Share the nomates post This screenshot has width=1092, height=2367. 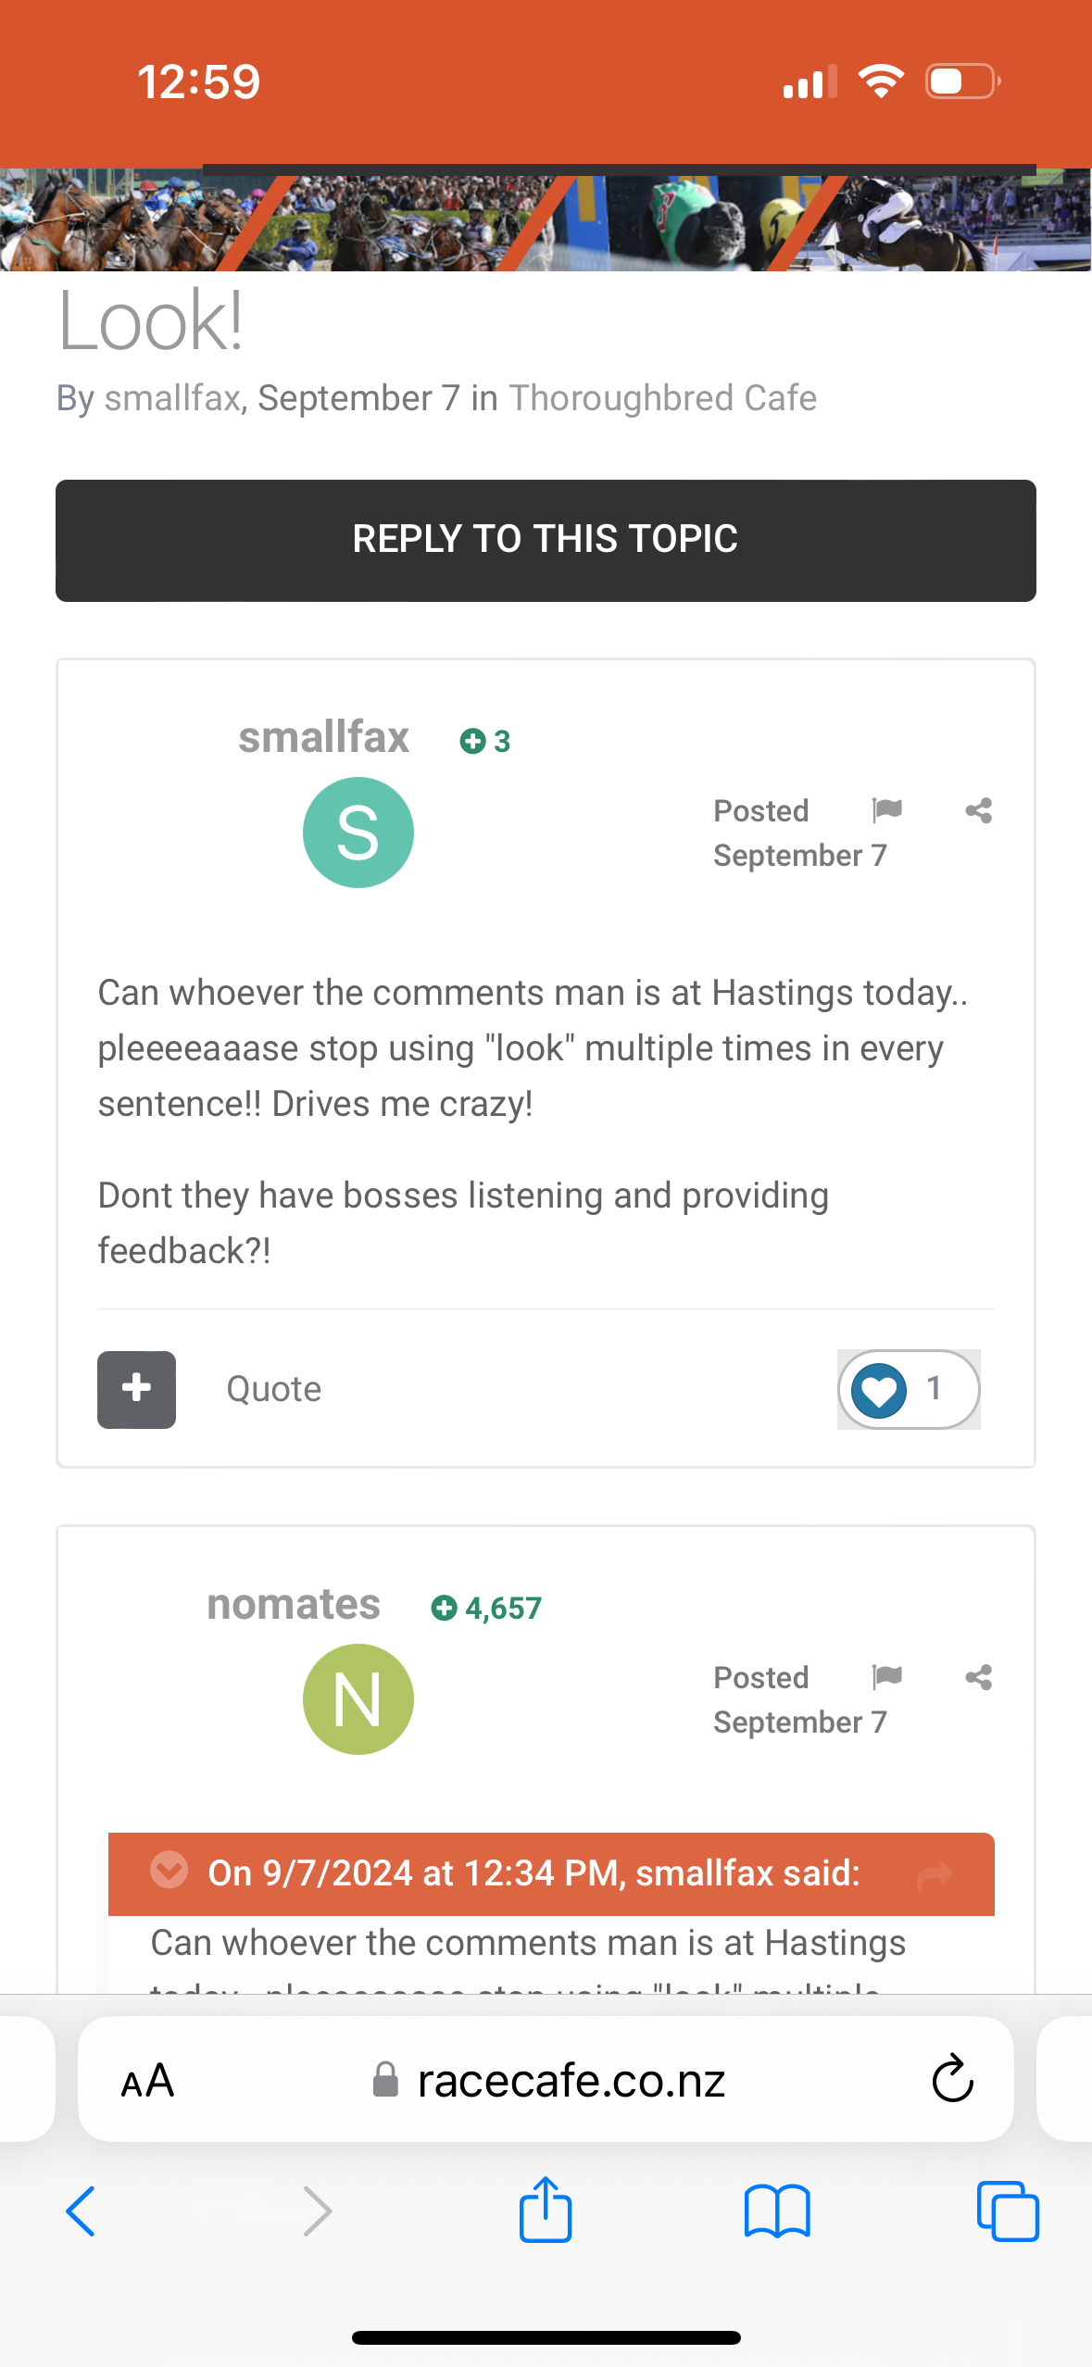click(x=978, y=1677)
